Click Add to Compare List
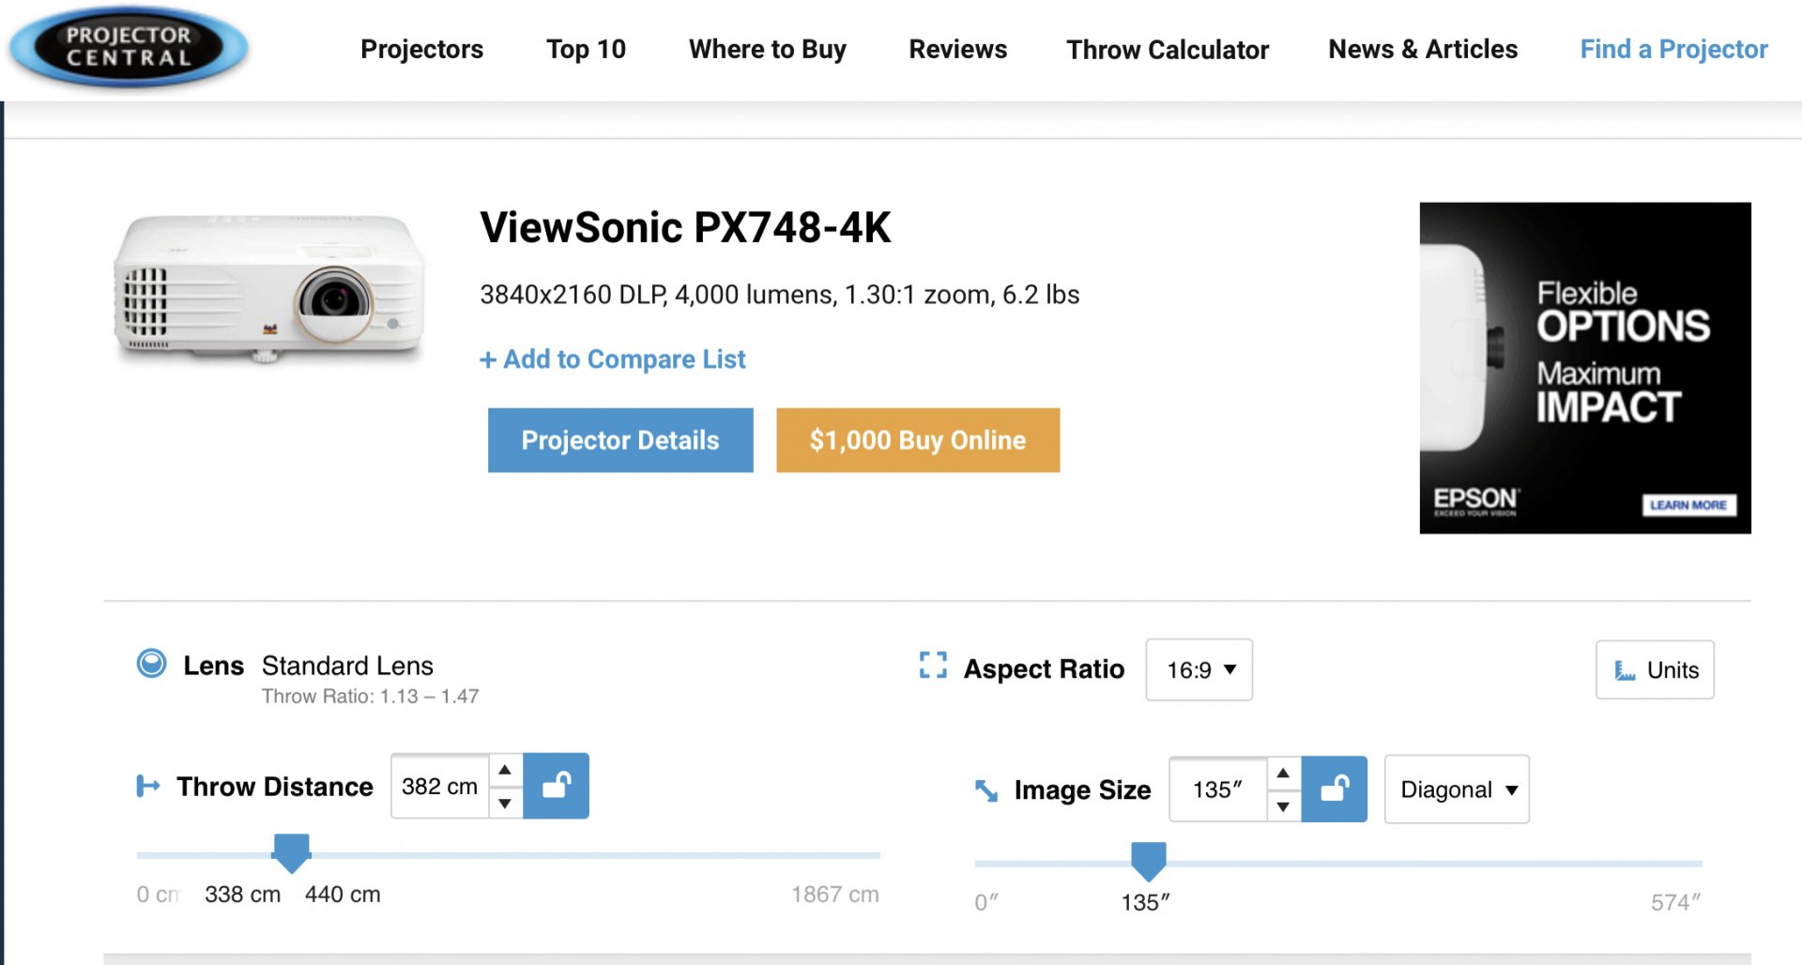 tap(613, 359)
